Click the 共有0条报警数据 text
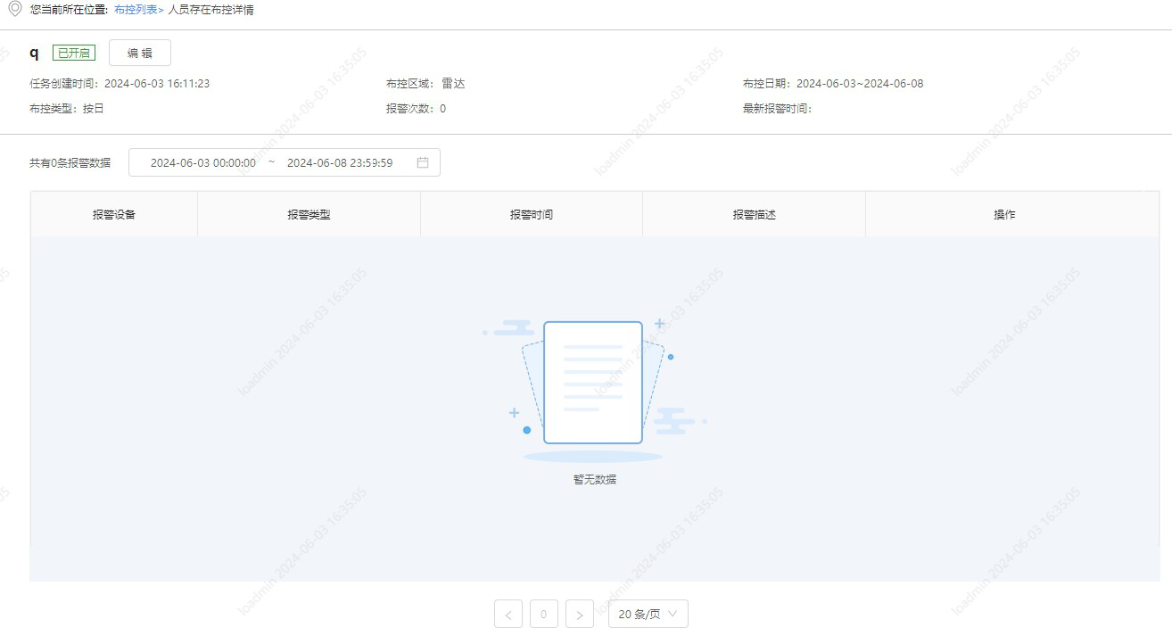This screenshot has width=1172, height=628. (70, 163)
